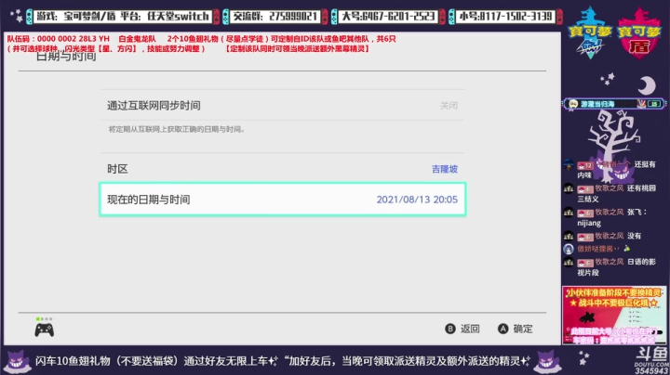
Task: Click the Douyu logo watermark
Action: [651, 360]
